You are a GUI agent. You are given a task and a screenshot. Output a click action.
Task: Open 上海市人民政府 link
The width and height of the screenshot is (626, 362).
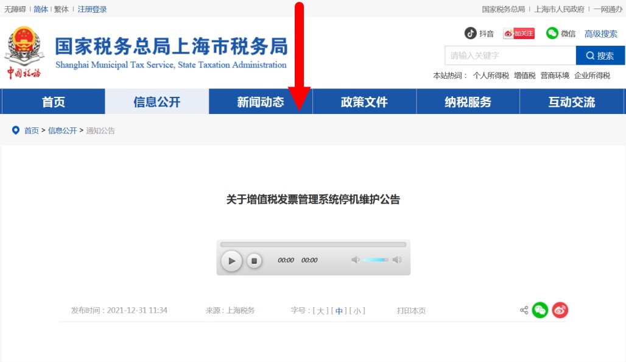click(560, 9)
